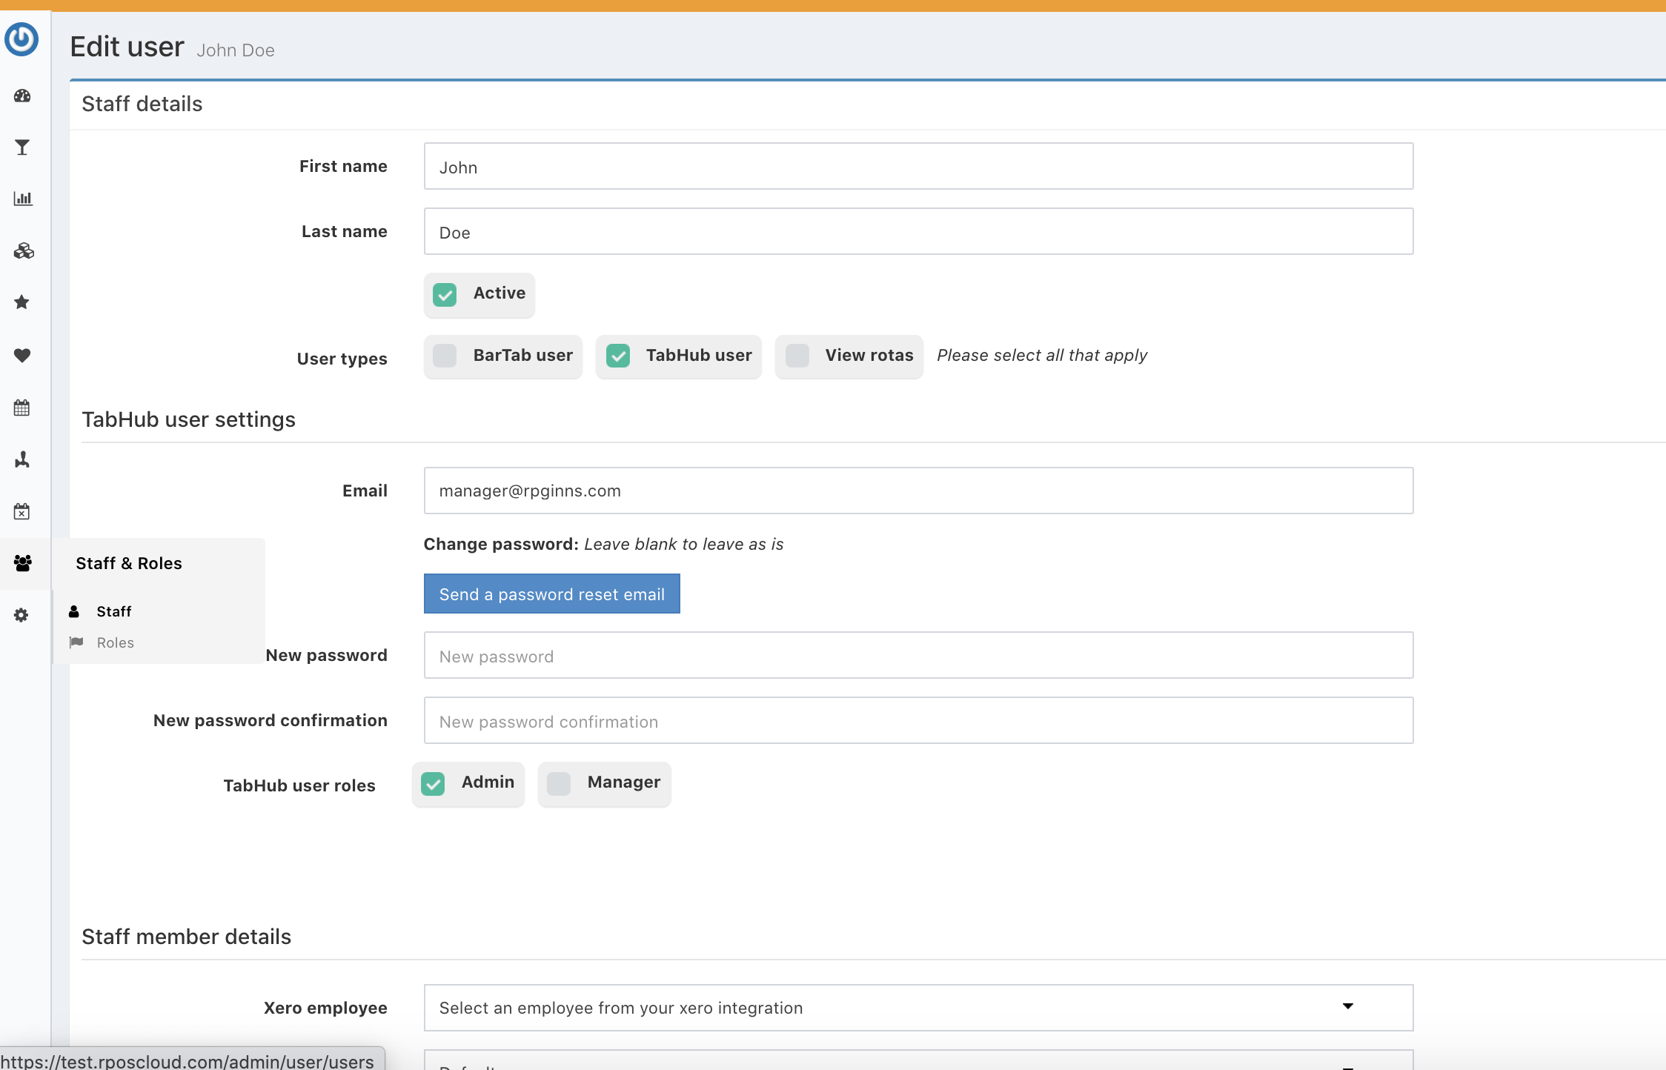This screenshot has width=1666, height=1070.
Task: Click the settings cog sidebar icon
Action: click(x=21, y=615)
